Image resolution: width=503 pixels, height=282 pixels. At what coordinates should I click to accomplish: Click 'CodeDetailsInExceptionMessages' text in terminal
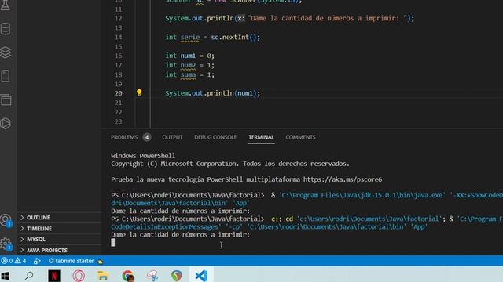164,226
